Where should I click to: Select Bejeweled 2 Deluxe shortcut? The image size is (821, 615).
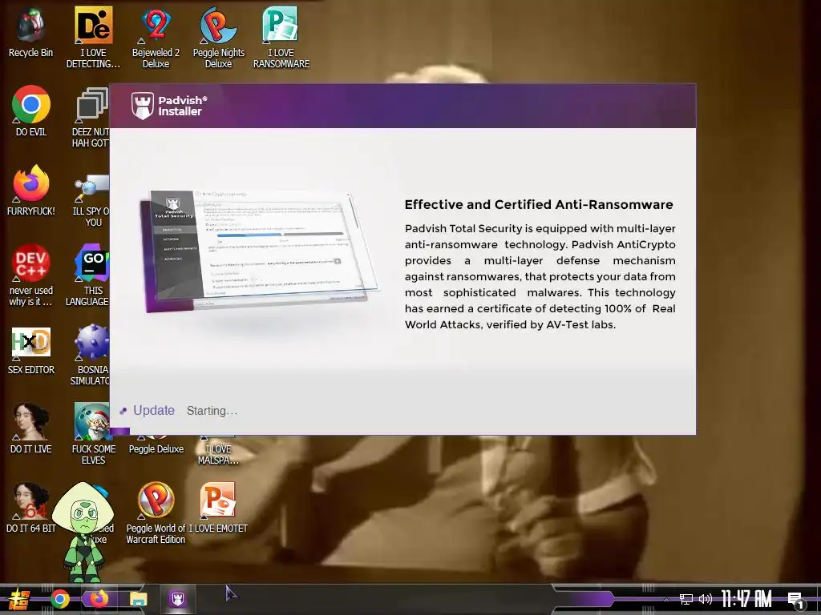pyautogui.click(x=156, y=37)
